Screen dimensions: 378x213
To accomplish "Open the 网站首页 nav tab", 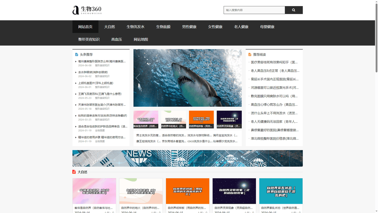I will (x=85, y=27).
